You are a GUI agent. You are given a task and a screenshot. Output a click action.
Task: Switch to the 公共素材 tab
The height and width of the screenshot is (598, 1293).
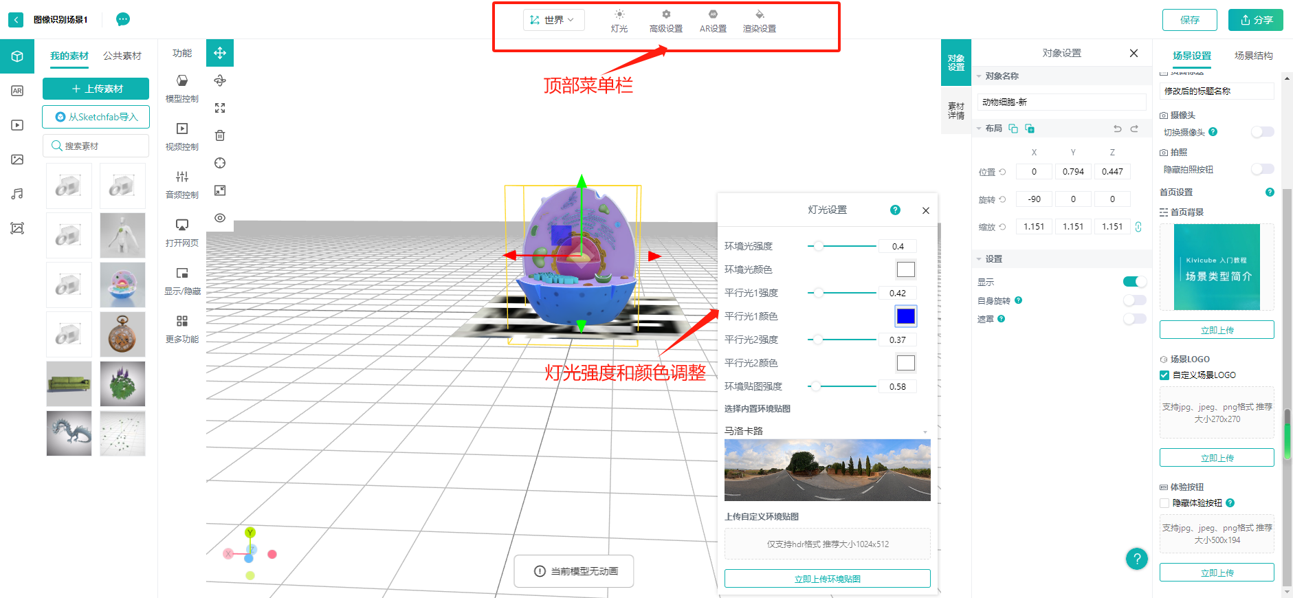point(122,56)
